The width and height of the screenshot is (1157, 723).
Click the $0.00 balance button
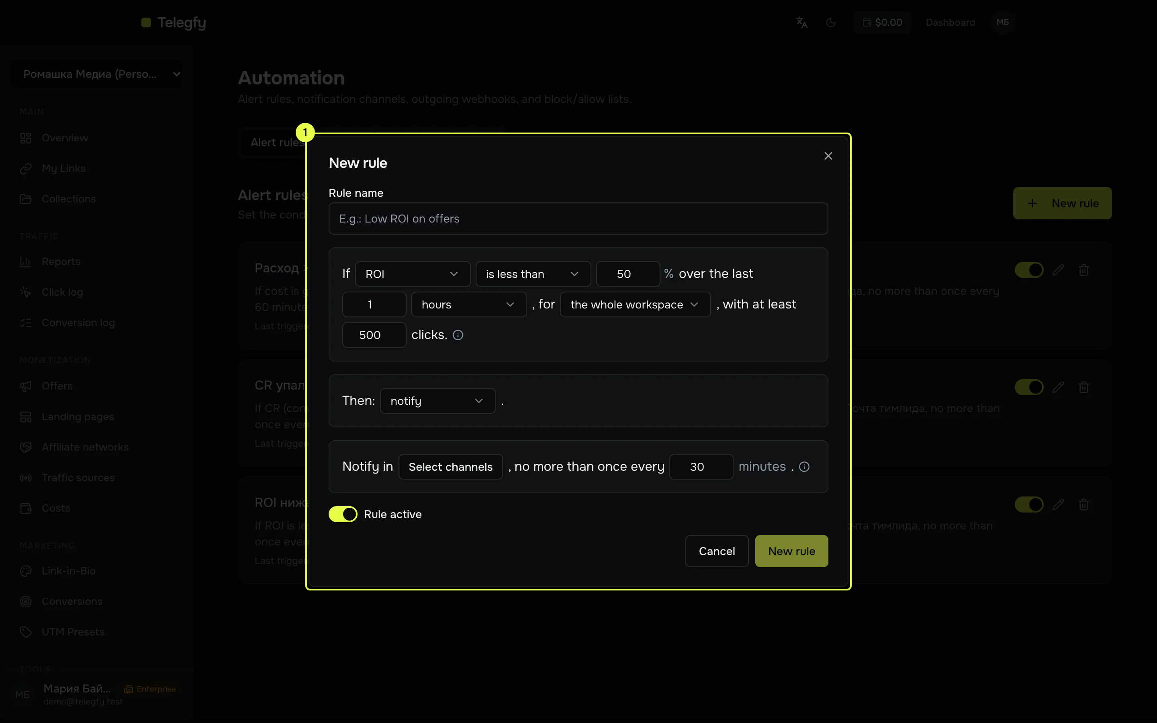(882, 22)
